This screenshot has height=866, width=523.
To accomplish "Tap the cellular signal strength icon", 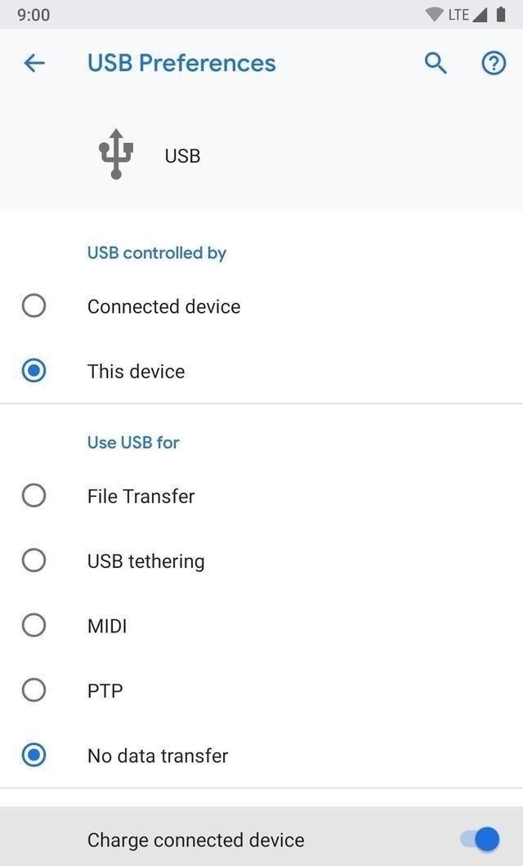I will [x=480, y=15].
